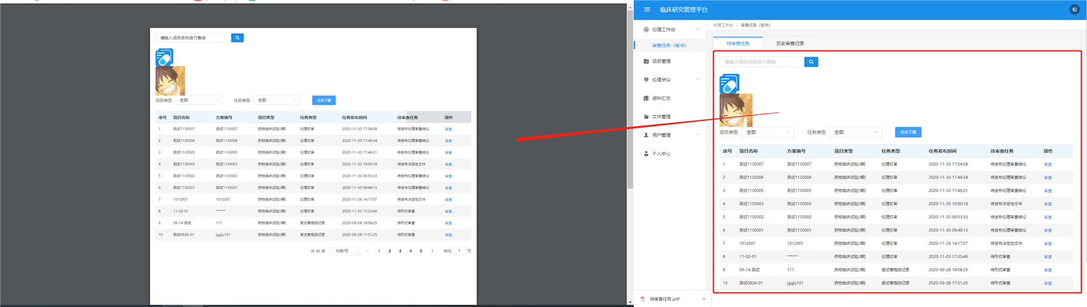Click 受试者招募记录 for 09-14 测试 in web table
1087x307 pixels.
click(896, 270)
